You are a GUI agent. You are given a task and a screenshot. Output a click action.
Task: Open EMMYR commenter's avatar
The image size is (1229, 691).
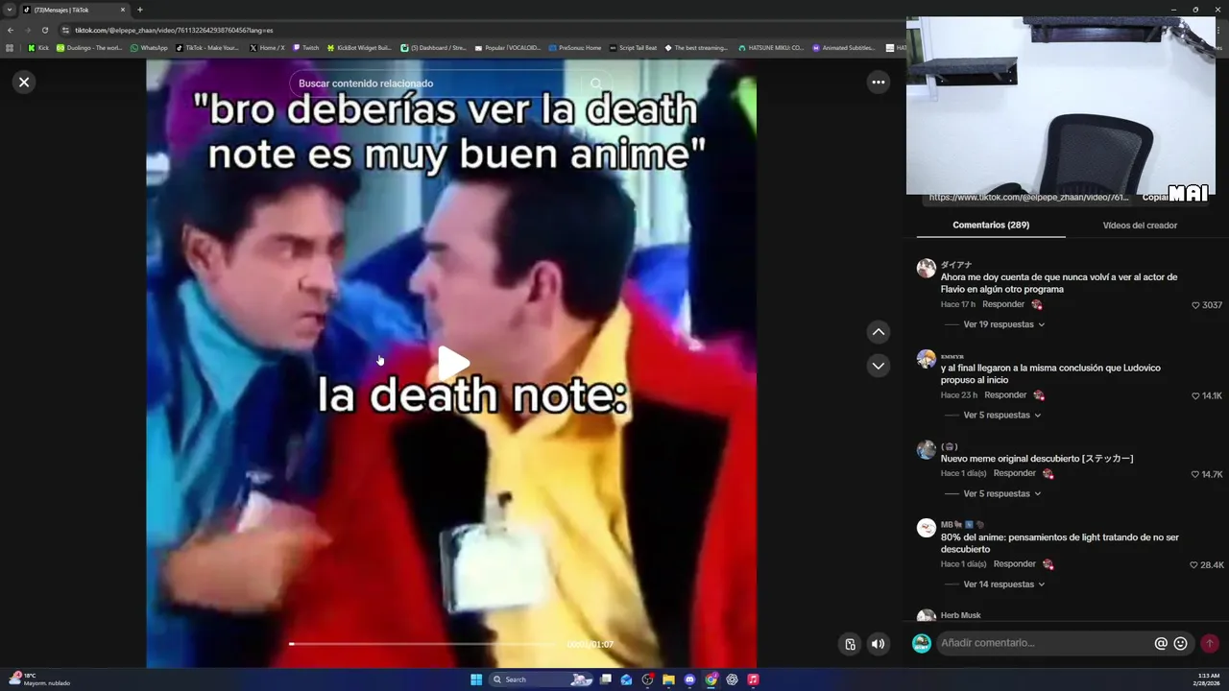pyautogui.click(x=926, y=359)
